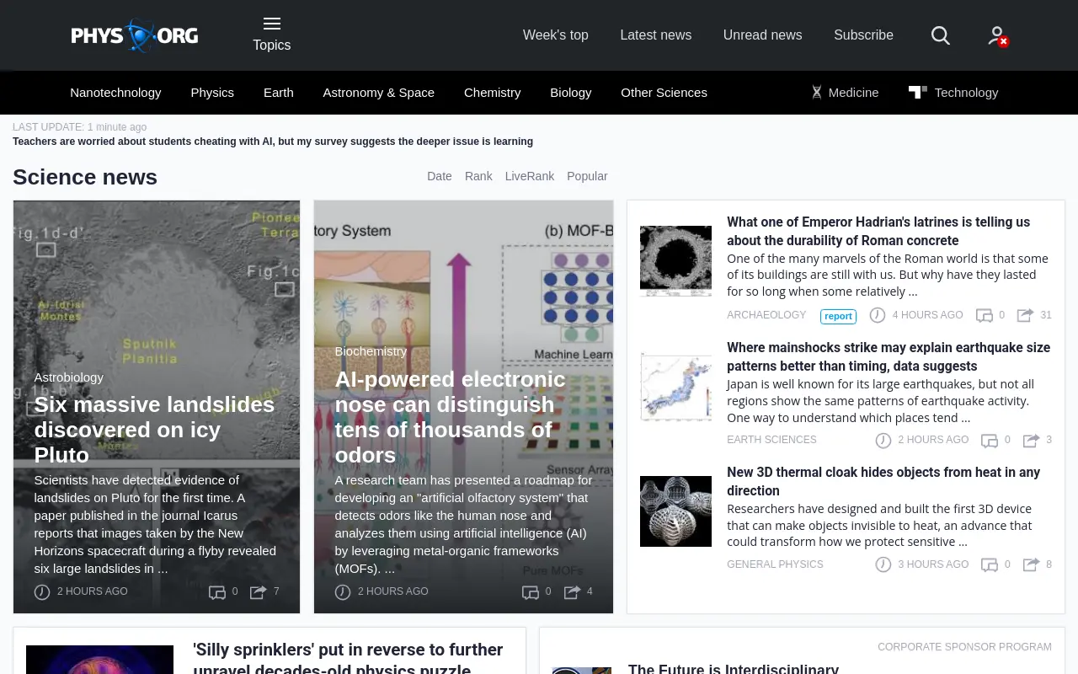
Task: Sort science news by LiveRank
Action: 530,176
